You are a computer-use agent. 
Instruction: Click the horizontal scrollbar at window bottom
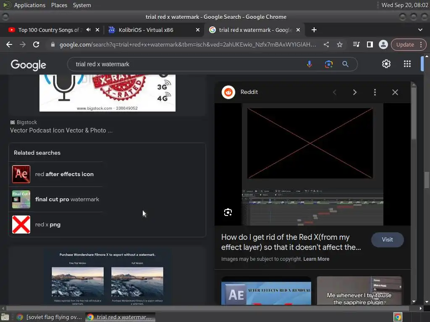pyautogui.click(x=208, y=308)
